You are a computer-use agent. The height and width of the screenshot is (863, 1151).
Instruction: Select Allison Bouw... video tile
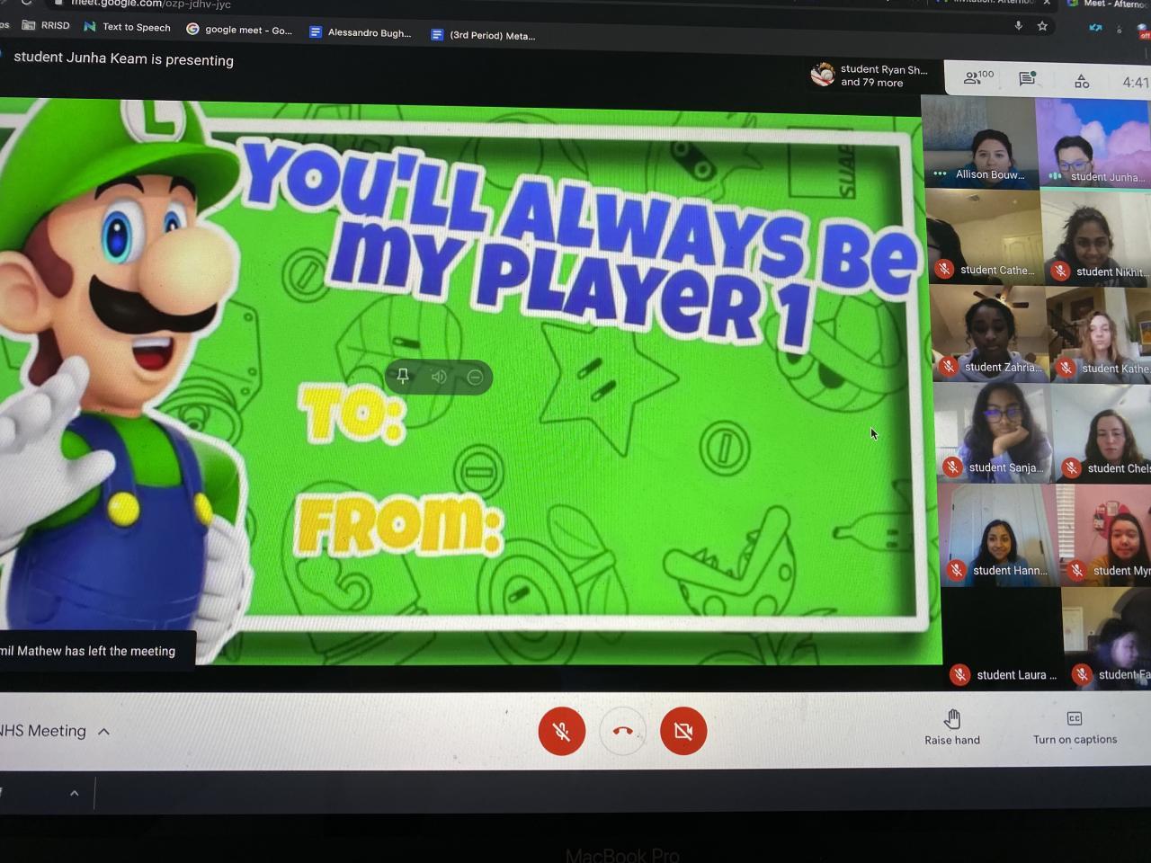pos(980,141)
